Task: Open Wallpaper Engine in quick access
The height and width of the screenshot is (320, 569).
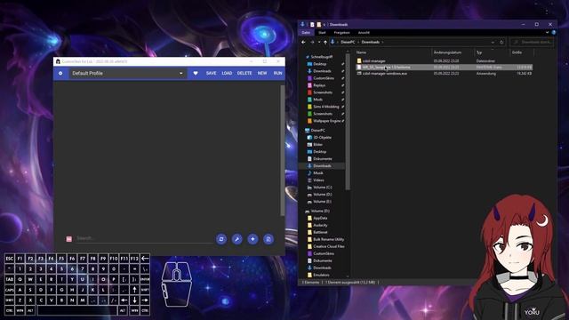Action: tap(326, 121)
